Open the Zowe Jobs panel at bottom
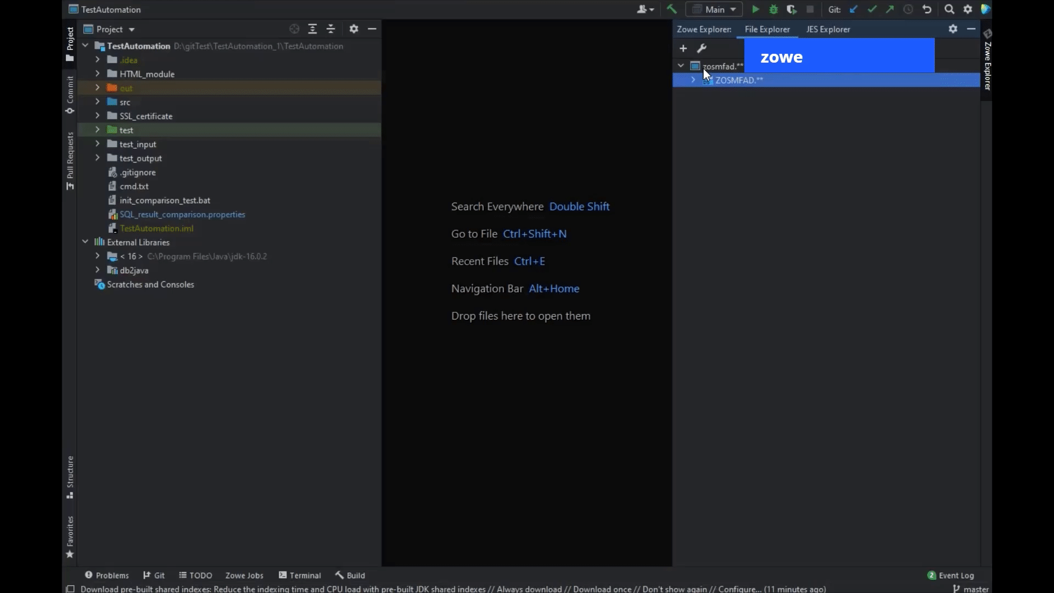 click(x=244, y=575)
